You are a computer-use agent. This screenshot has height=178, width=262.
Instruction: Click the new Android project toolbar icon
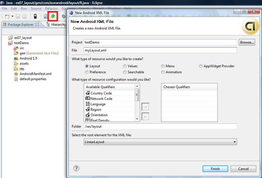point(46,16)
